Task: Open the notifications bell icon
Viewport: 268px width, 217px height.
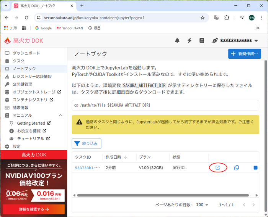Action: point(177,40)
